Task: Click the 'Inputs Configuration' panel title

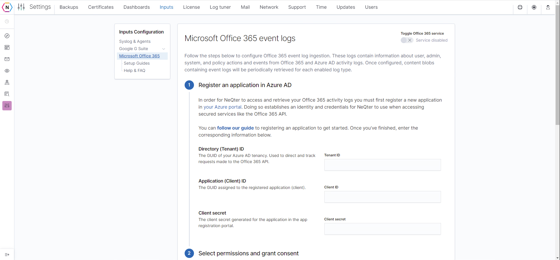Action: pos(141,32)
